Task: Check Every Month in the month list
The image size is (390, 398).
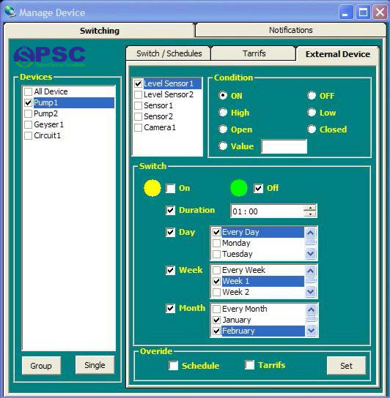Action: [216, 309]
